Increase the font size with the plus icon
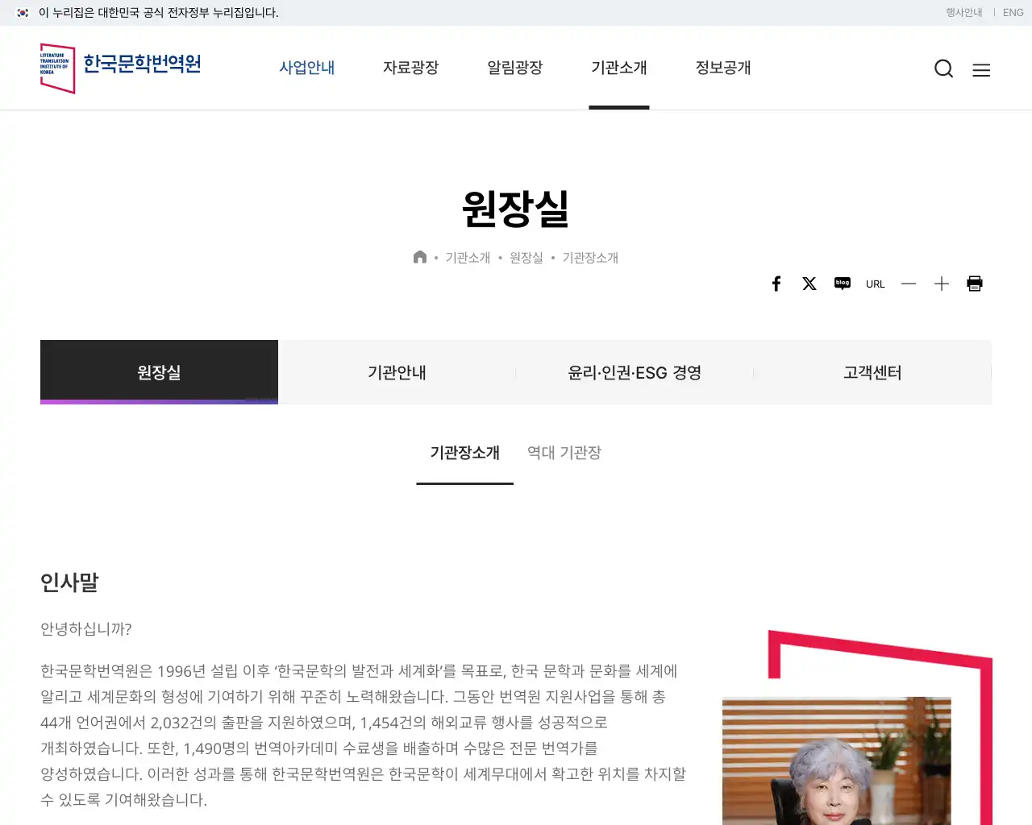Viewport: 1032px width, 825px height. [x=942, y=284]
